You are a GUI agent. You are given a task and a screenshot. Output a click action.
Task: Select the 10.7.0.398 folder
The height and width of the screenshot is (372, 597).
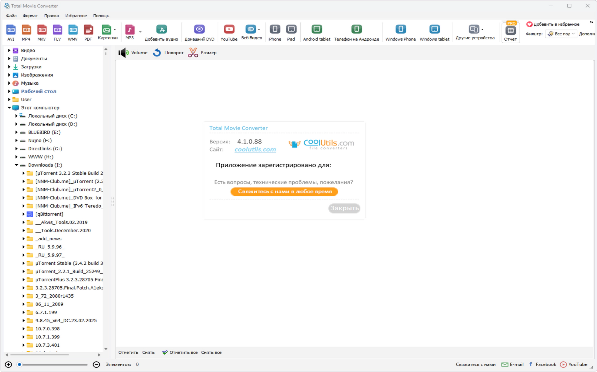click(x=47, y=329)
